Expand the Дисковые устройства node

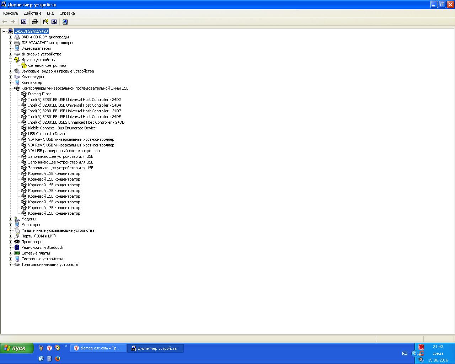[10, 54]
